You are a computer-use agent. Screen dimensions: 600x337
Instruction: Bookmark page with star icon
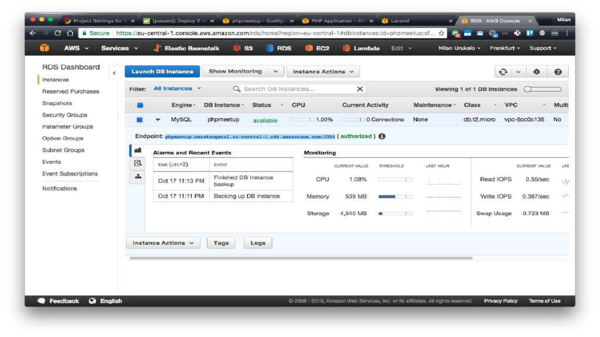point(441,33)
